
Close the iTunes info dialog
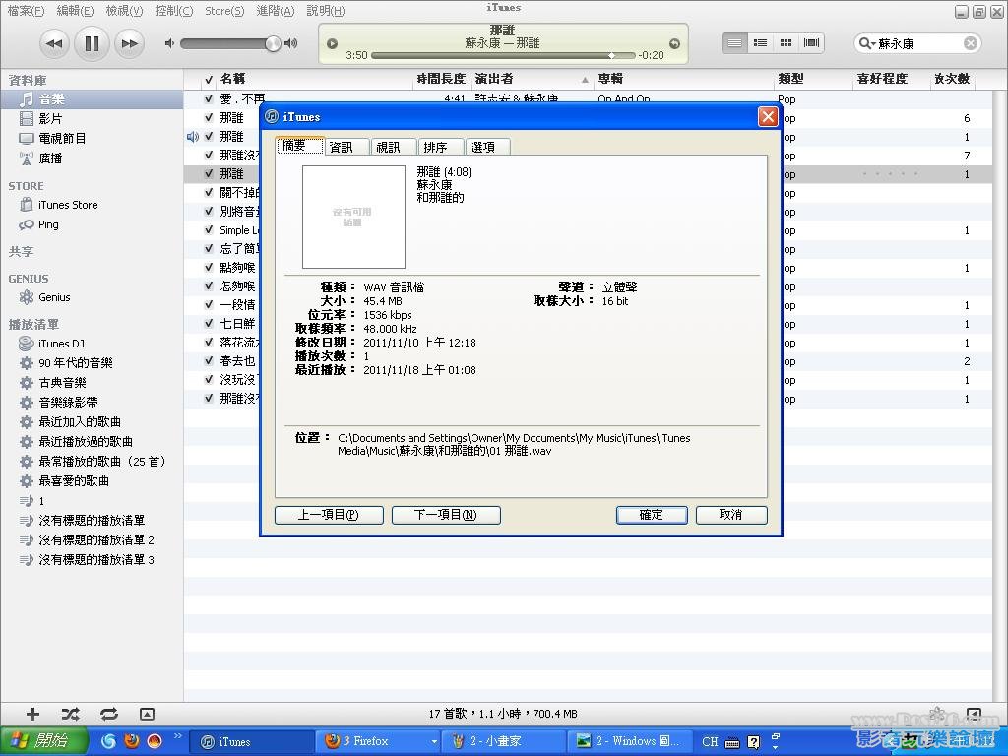[768, 117]
